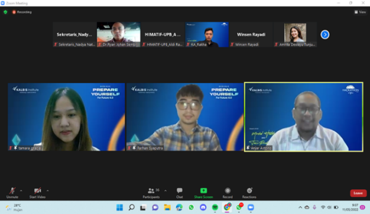Click the green encryption shield icon
Screen dimensions: 370x214
(5, 12)
